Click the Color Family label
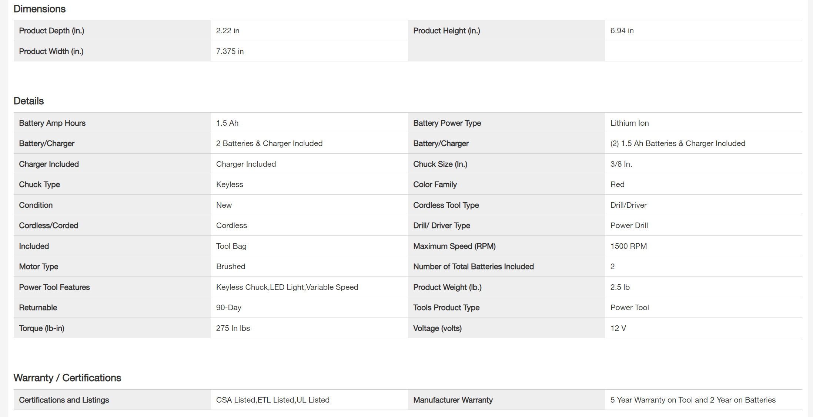This screenshot has width=813, height=417. pyautogui.click(x=435, y=184)
